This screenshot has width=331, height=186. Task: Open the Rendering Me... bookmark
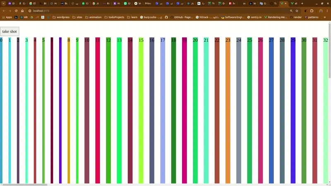point(276,17)
